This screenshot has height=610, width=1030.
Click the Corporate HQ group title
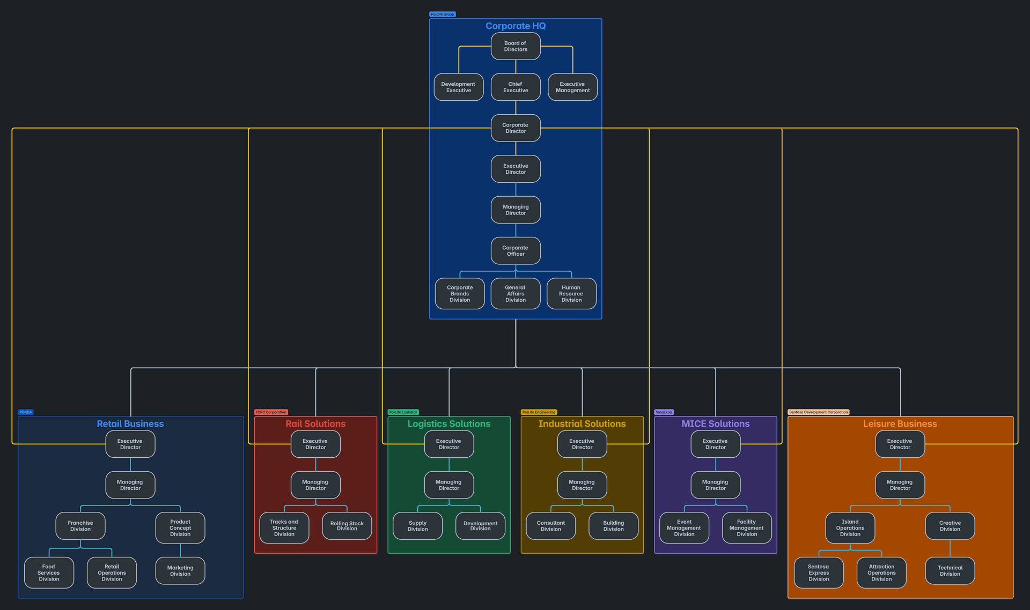[516, 26]
